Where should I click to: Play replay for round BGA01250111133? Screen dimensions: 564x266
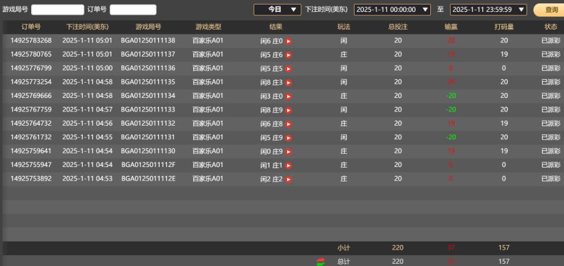click(x=288, y=110)
